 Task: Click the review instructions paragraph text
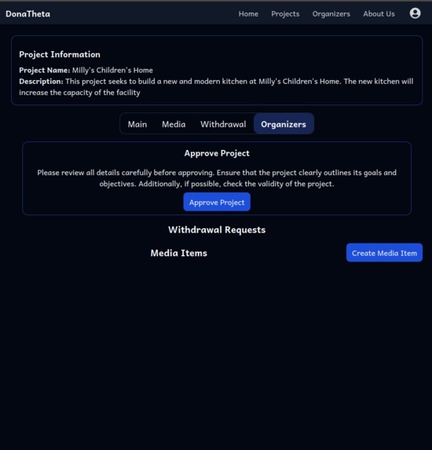point(217,178)
